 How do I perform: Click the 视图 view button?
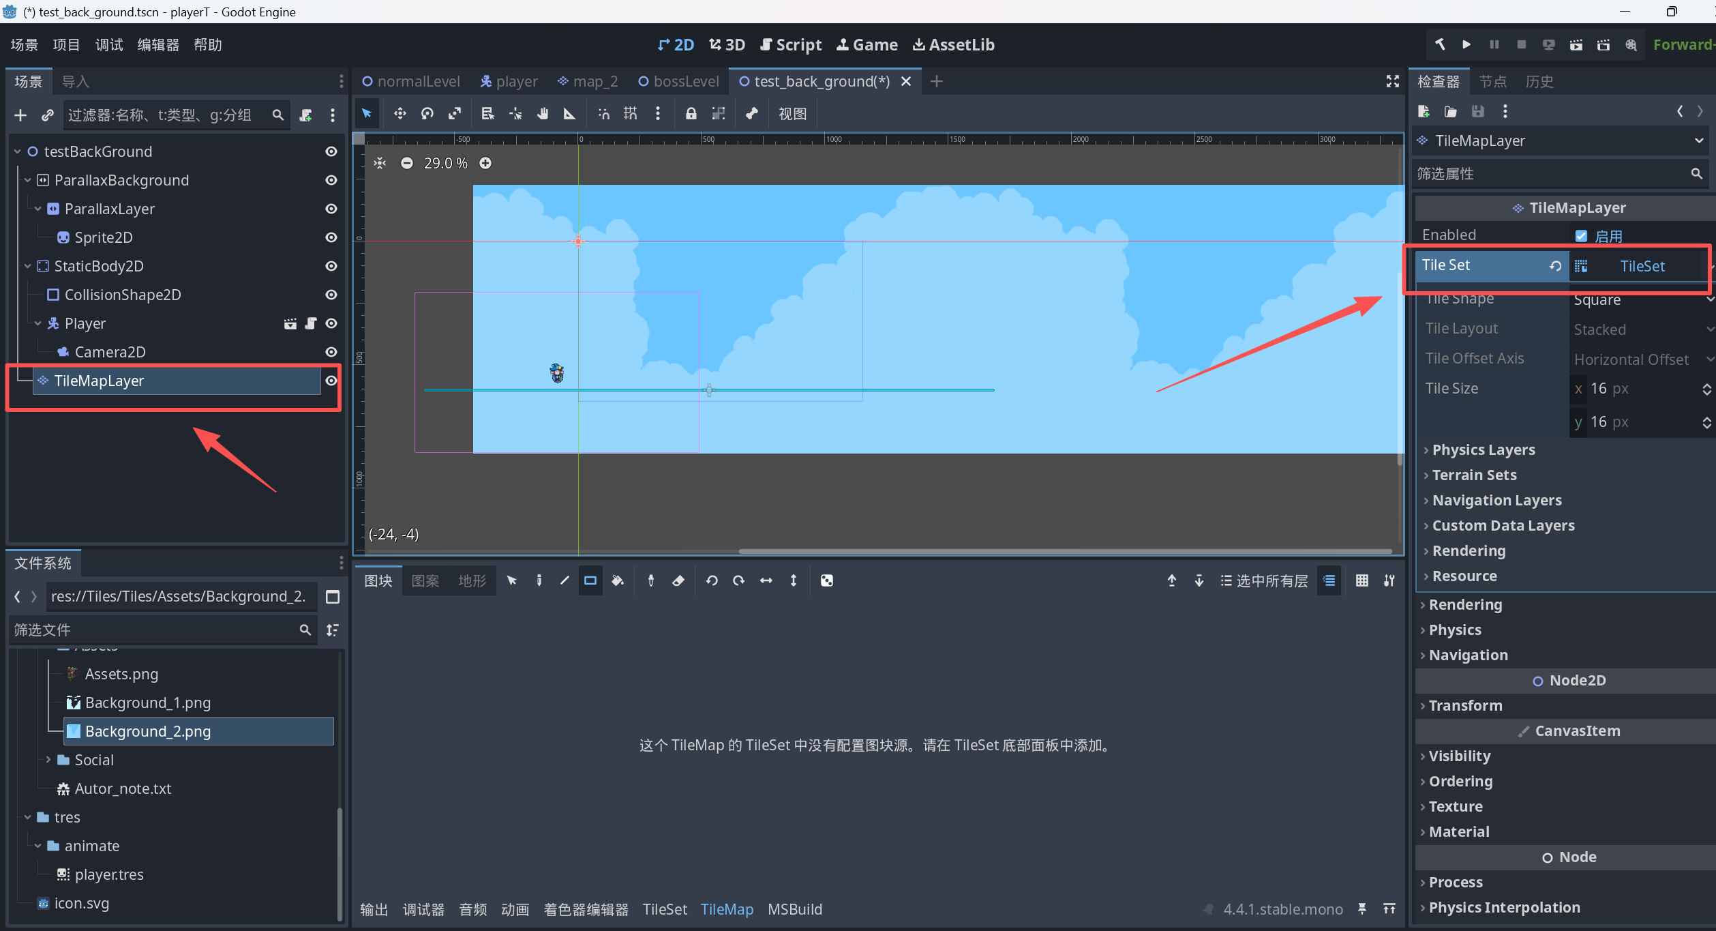[x=792, y=114]
